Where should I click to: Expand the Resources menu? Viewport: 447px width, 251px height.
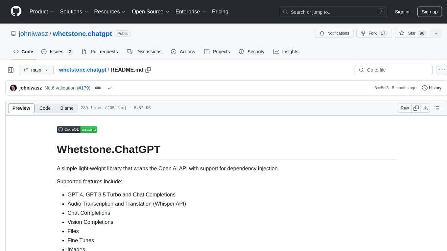(110, 11)
